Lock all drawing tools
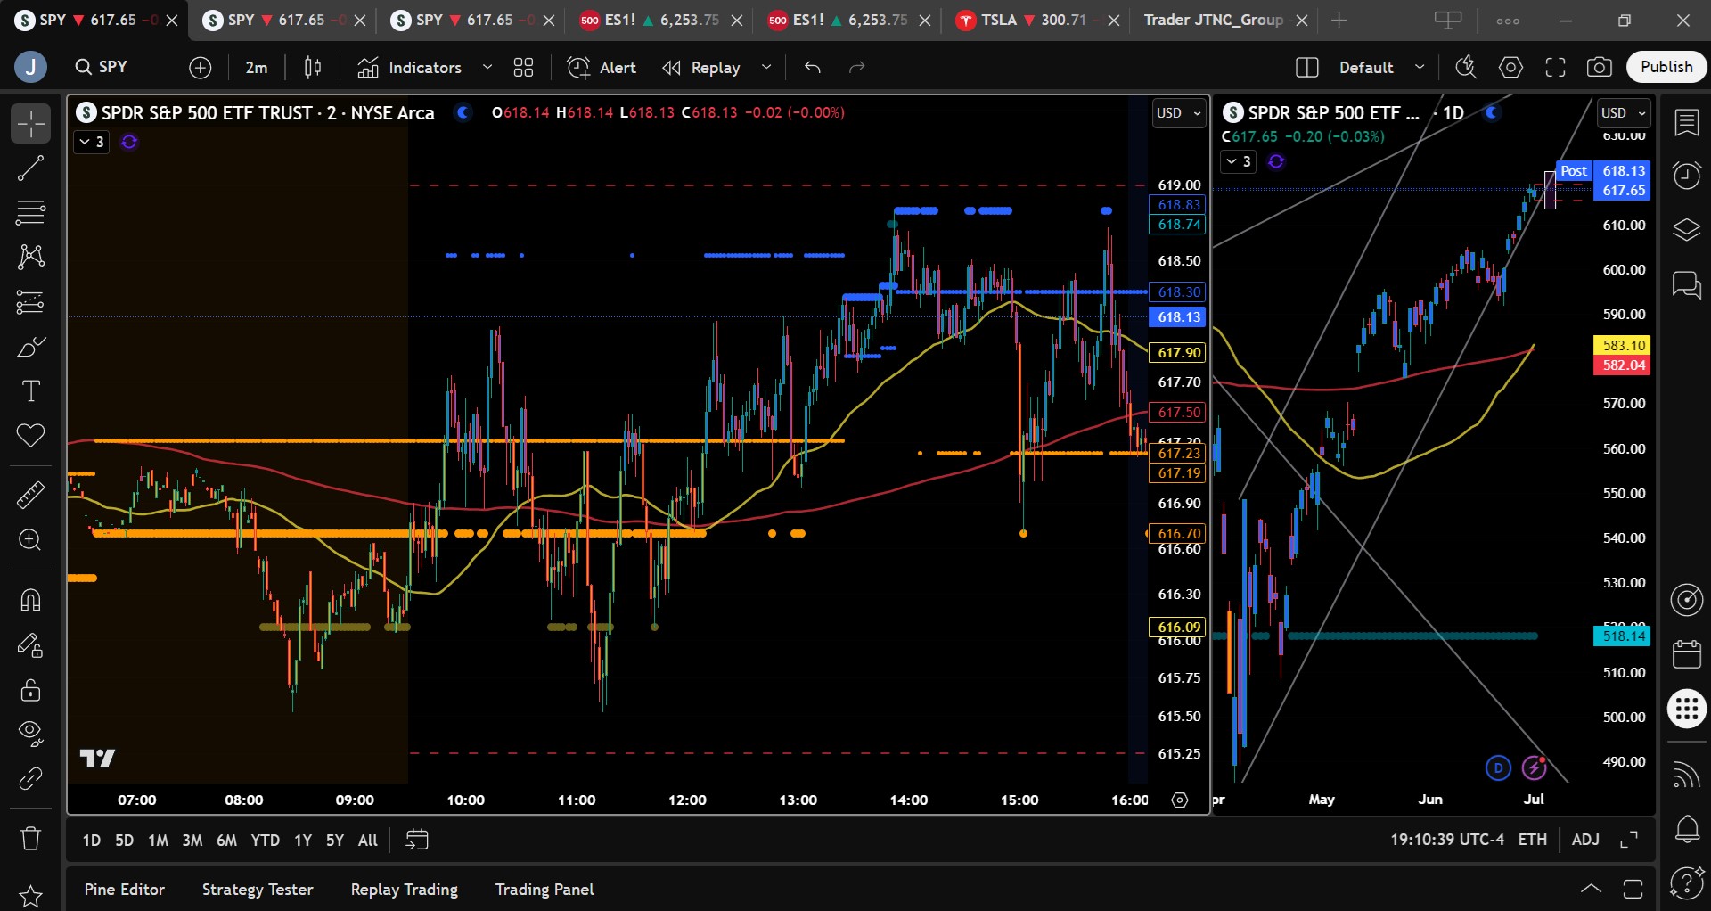 point(30,689)
